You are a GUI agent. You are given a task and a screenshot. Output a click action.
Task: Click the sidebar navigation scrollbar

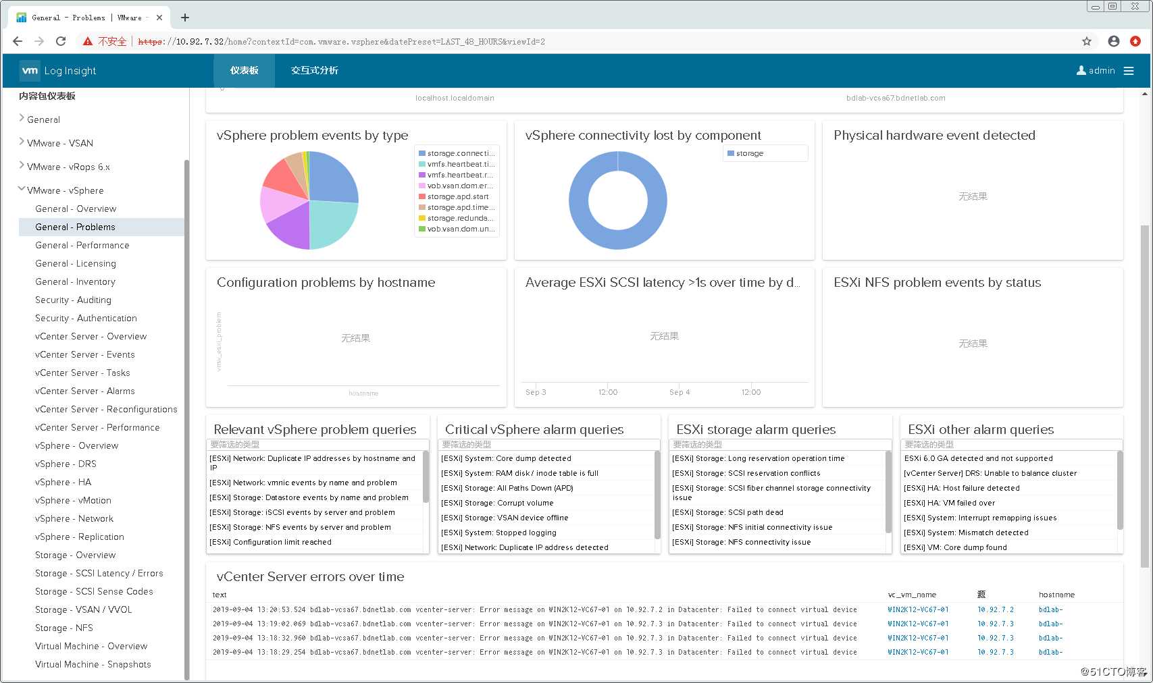tap(186, 418)
